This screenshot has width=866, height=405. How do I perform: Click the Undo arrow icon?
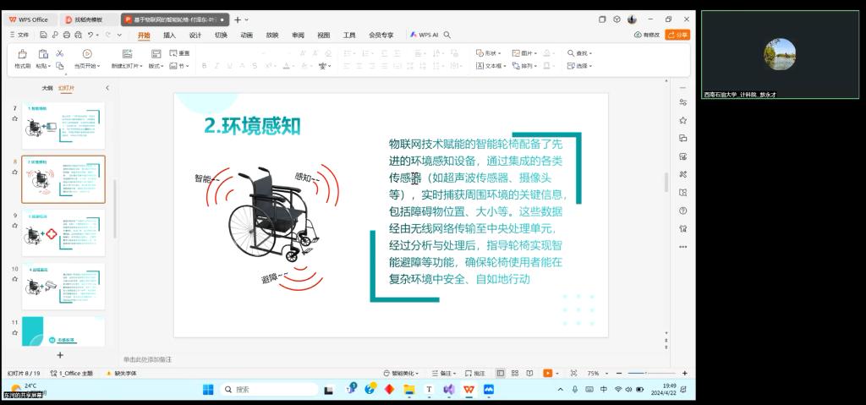point(90,35)
